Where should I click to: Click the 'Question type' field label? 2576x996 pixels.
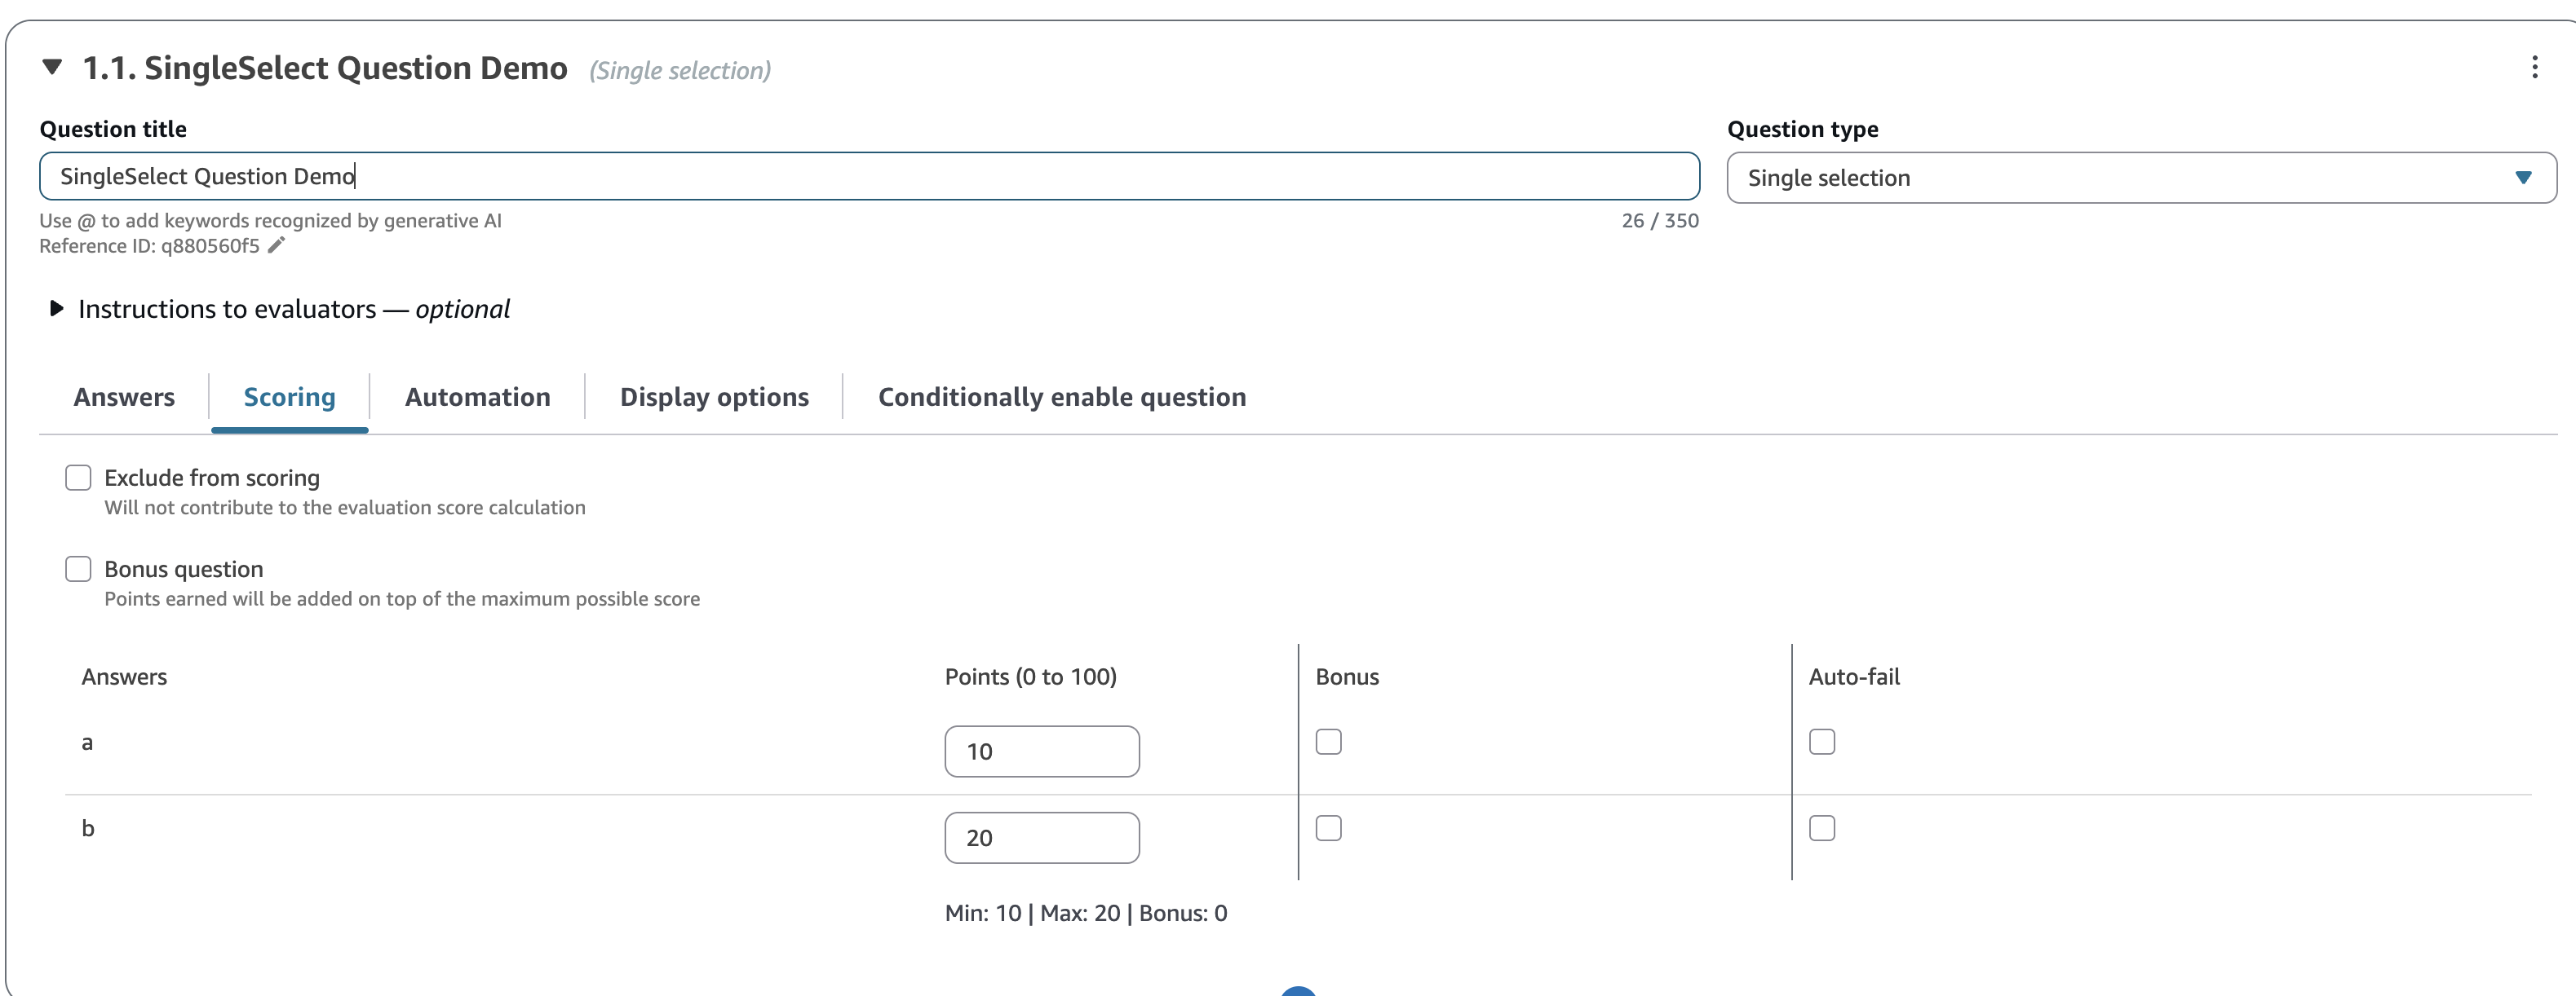1802,129
